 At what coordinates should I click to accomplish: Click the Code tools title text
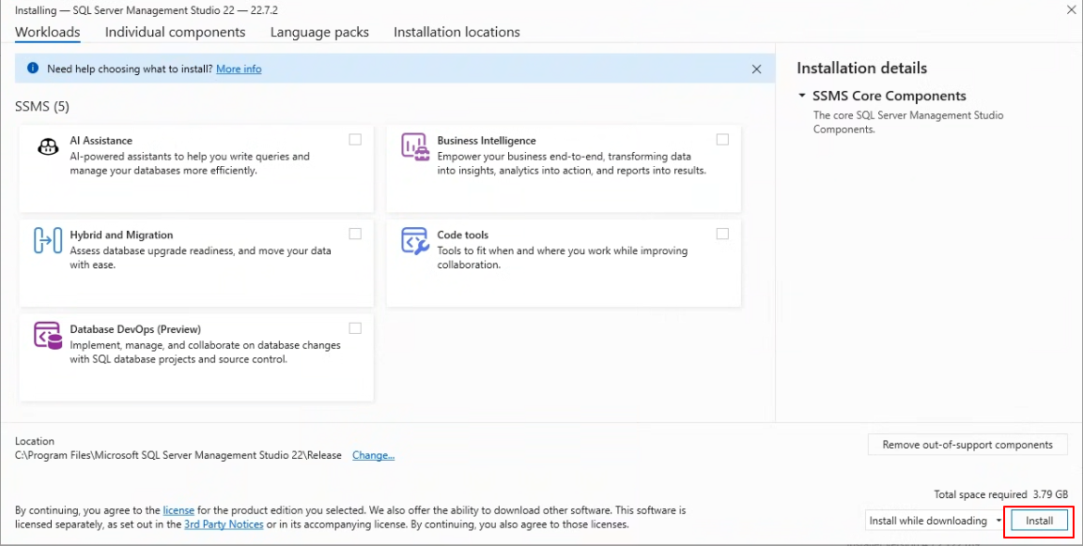pos(463,235)
